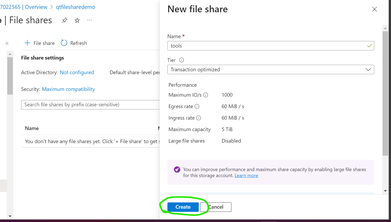Focus the file share Name field
Viewport: 391px width, 222px height.
point(271,46)
